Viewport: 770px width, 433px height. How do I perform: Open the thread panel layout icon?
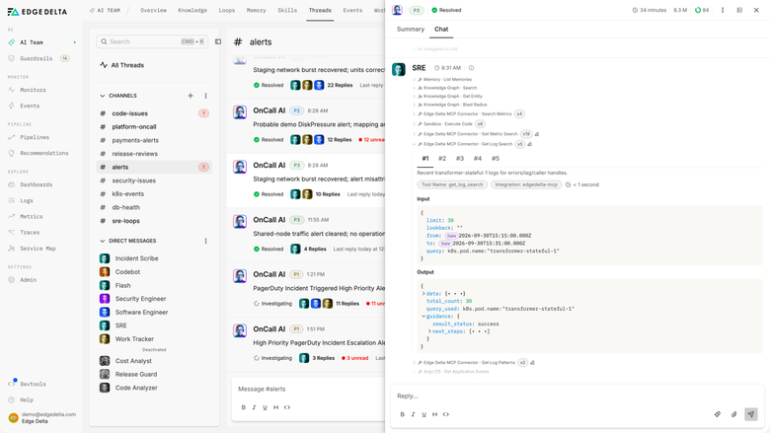pyautogui.click(x=739, y=10)
